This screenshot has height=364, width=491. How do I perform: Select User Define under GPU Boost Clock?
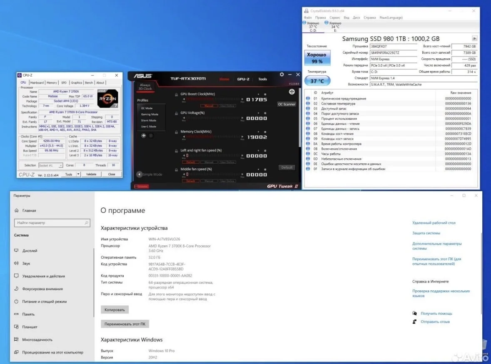pyautogui.click(x=227, y=106)
